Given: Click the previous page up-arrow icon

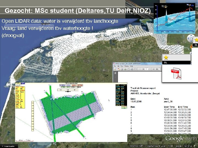Looking at the screenshot, I should (x=140, y=69).
